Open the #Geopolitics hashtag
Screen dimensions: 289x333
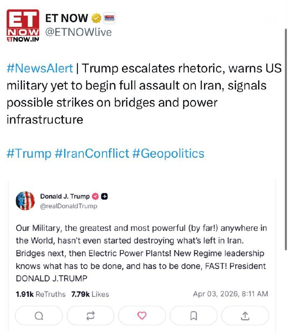tap(168, 154)
